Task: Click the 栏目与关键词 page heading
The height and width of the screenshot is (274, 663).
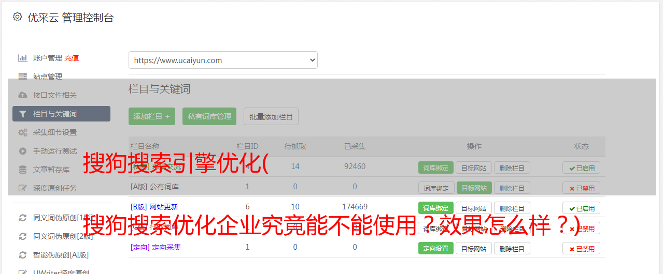Action: [x=159, y=89]
